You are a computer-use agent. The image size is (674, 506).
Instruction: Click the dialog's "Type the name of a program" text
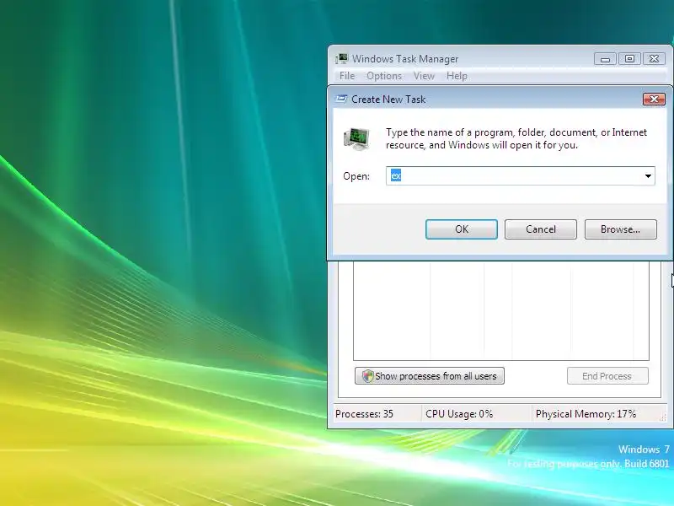516,138
